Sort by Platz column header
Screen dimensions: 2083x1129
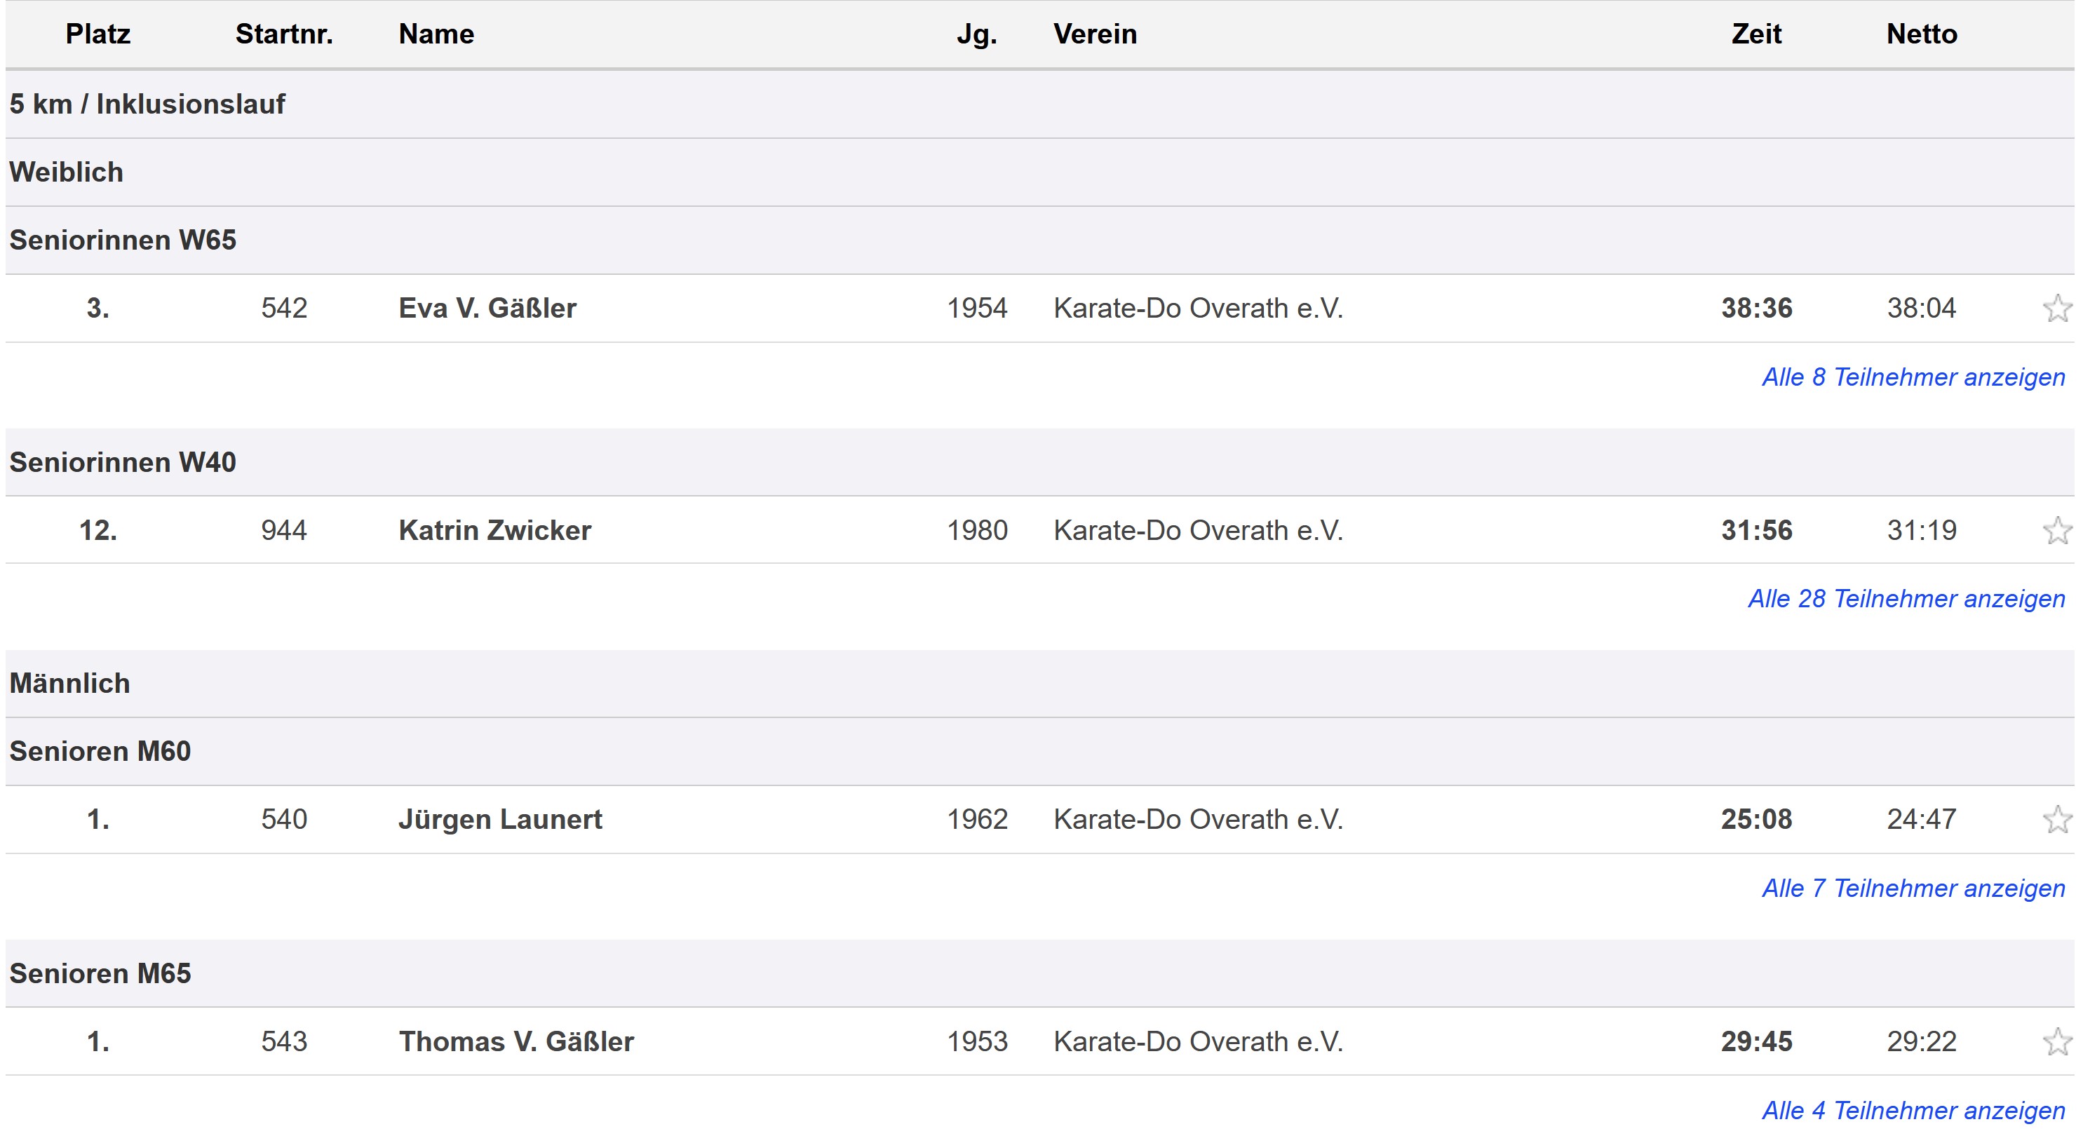98,34
